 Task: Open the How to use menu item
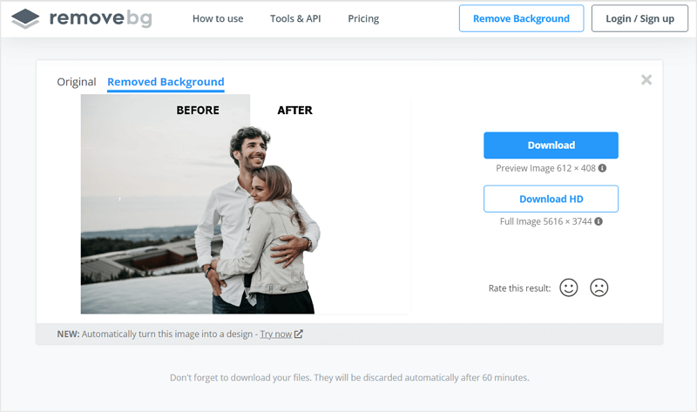(x=218, y=18)
